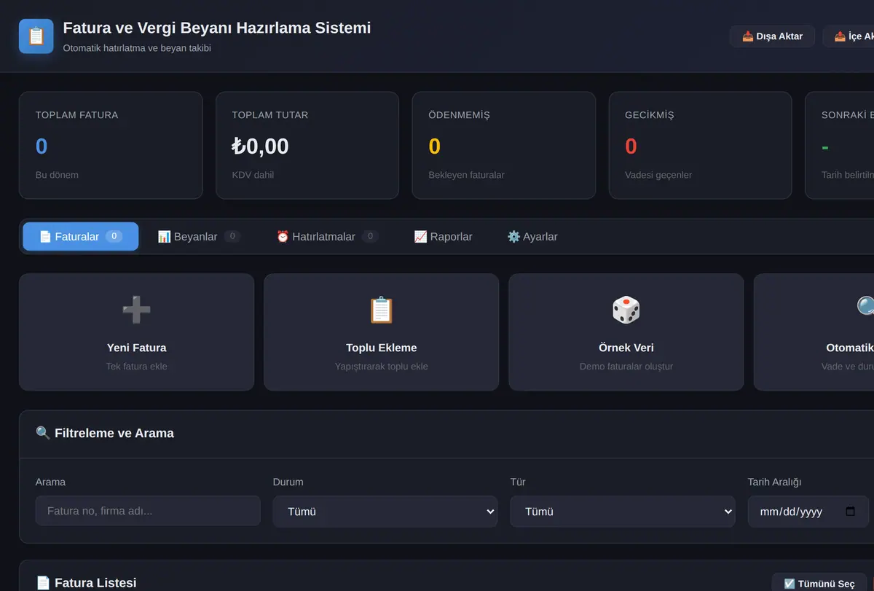Click the magnifier icon beside Filtreleme ve Arama

[x=43, y=434]
